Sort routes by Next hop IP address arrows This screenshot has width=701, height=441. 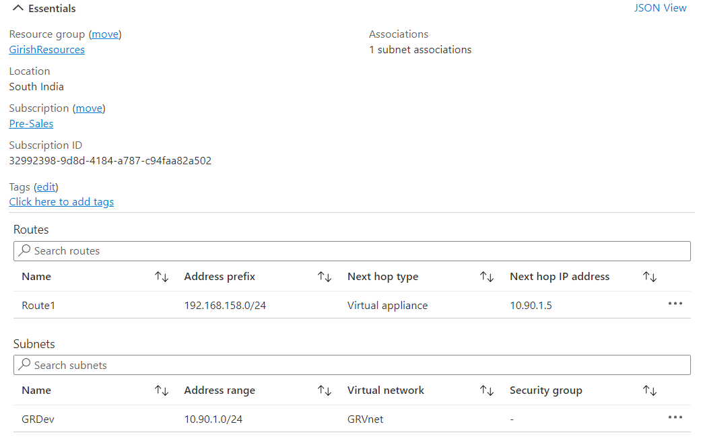point(649,277)
